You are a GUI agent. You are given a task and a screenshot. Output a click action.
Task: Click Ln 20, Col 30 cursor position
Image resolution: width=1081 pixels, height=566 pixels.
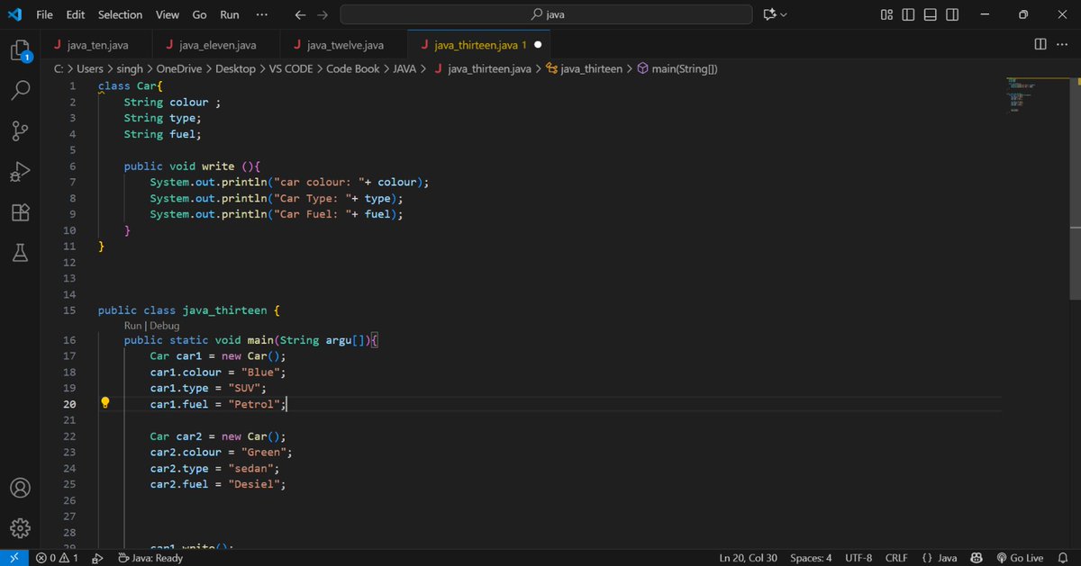(x=748, y=558)
